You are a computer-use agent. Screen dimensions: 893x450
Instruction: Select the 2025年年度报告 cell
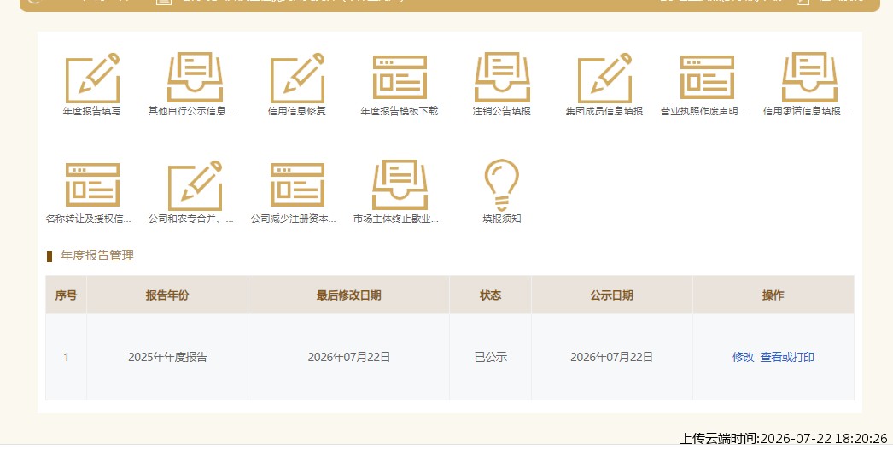click(x=167, y=357)
